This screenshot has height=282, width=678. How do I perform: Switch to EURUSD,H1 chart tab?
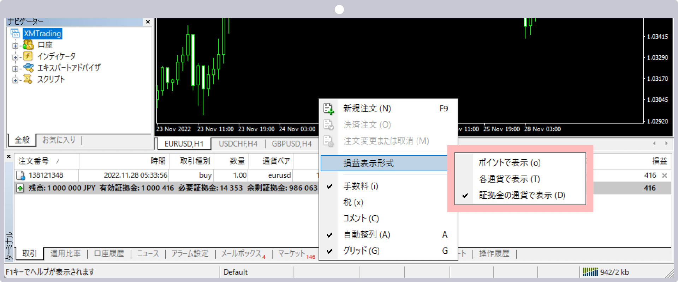pos(184,144)
